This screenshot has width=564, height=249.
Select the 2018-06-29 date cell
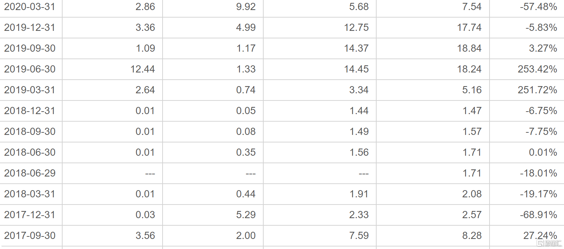[30, 173]
